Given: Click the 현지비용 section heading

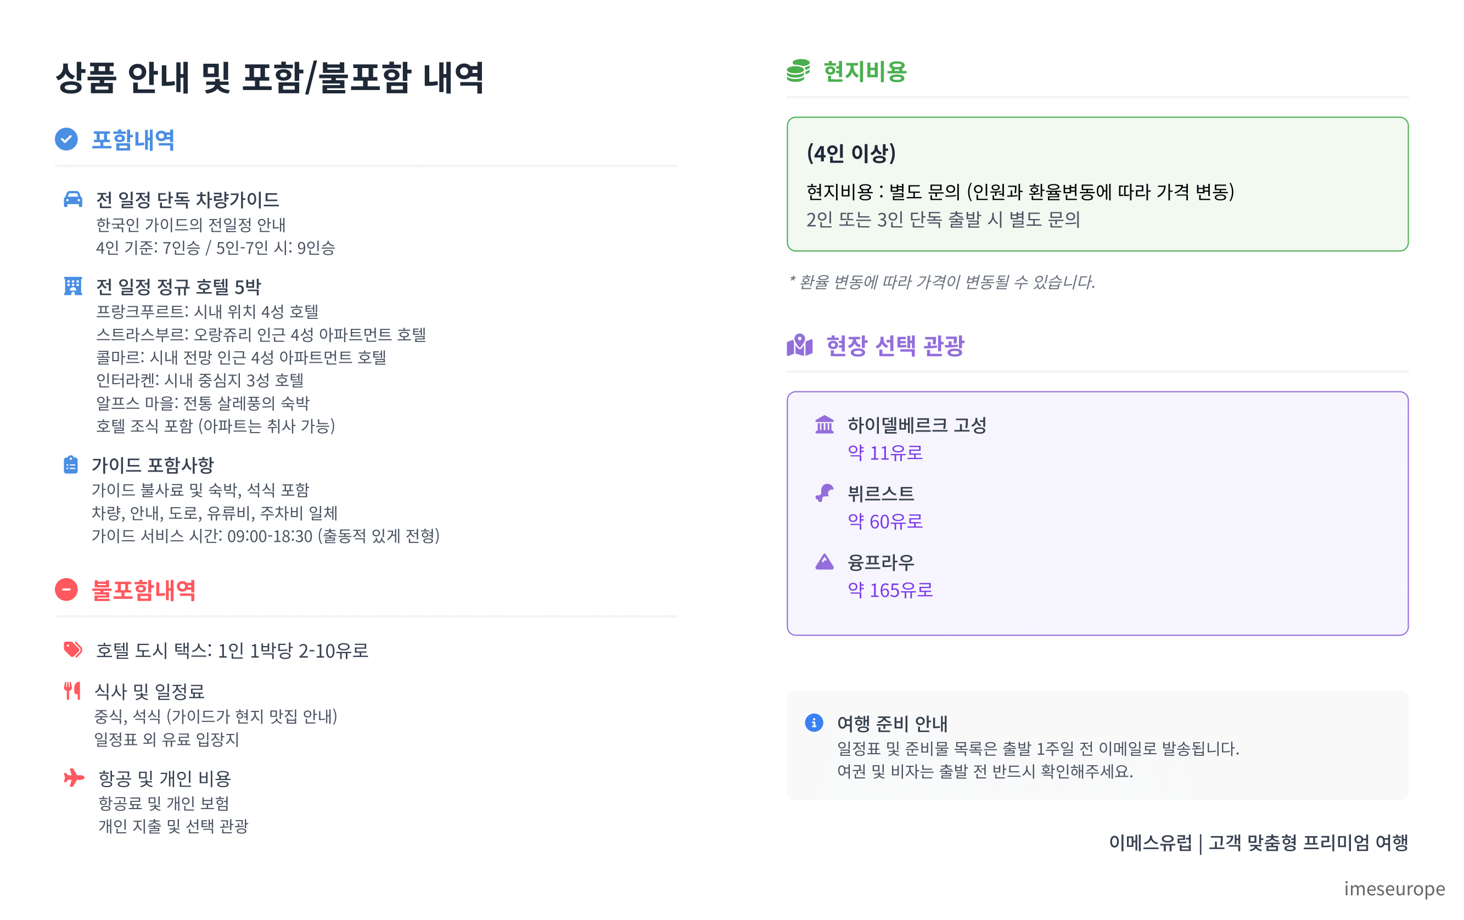Looking at the screenshot, I should tap(865, 72).
